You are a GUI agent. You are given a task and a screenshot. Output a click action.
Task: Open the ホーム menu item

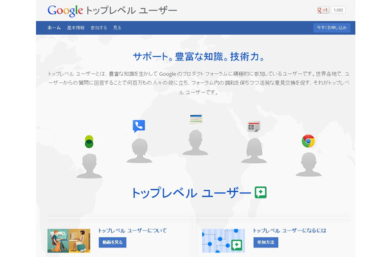click(x=54, y=28)
